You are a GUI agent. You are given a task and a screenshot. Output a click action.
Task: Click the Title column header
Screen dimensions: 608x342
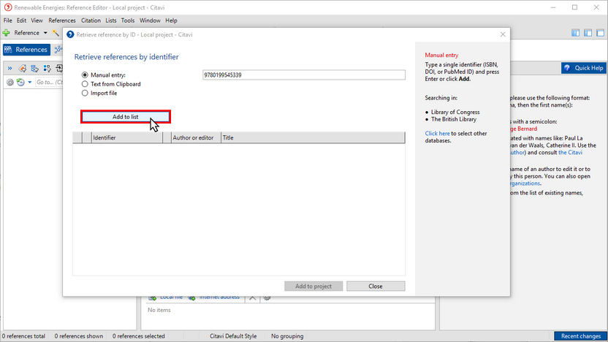pyautogui.click(x=313, y=137)
